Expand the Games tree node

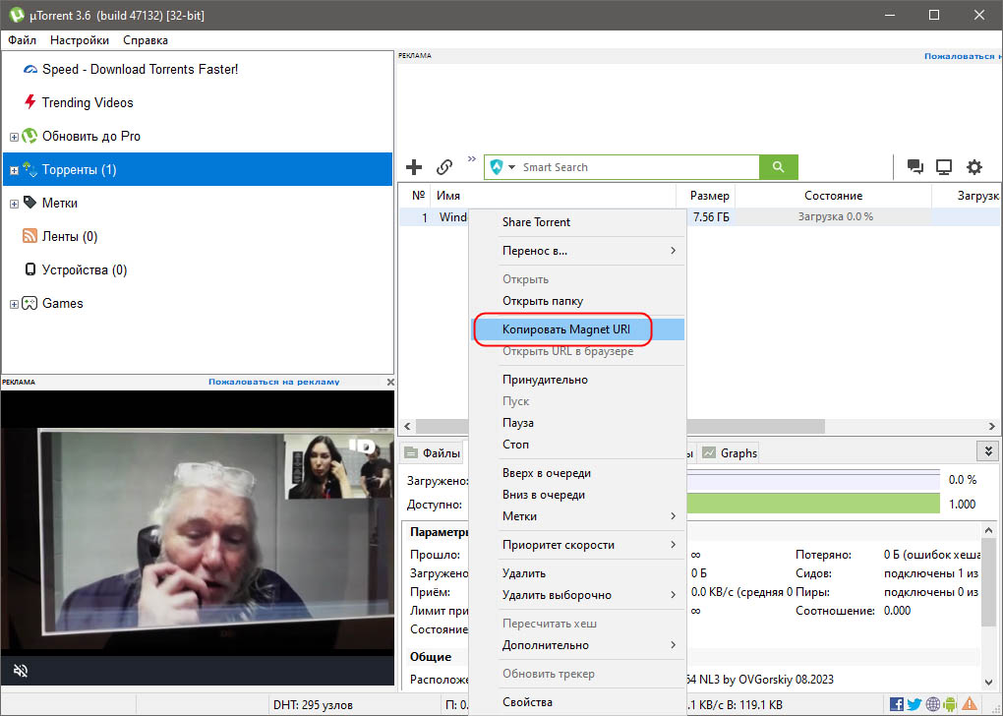[x=14, y=305]
